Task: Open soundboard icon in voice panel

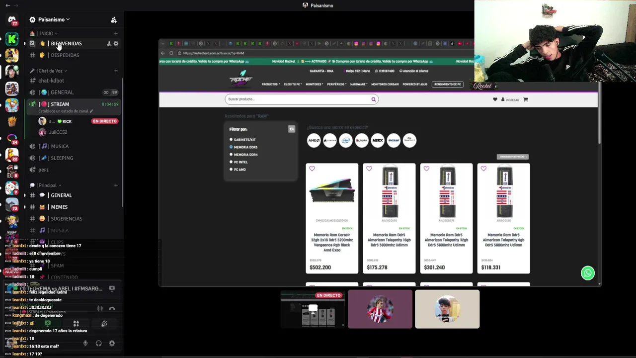Action: point(104,324)
